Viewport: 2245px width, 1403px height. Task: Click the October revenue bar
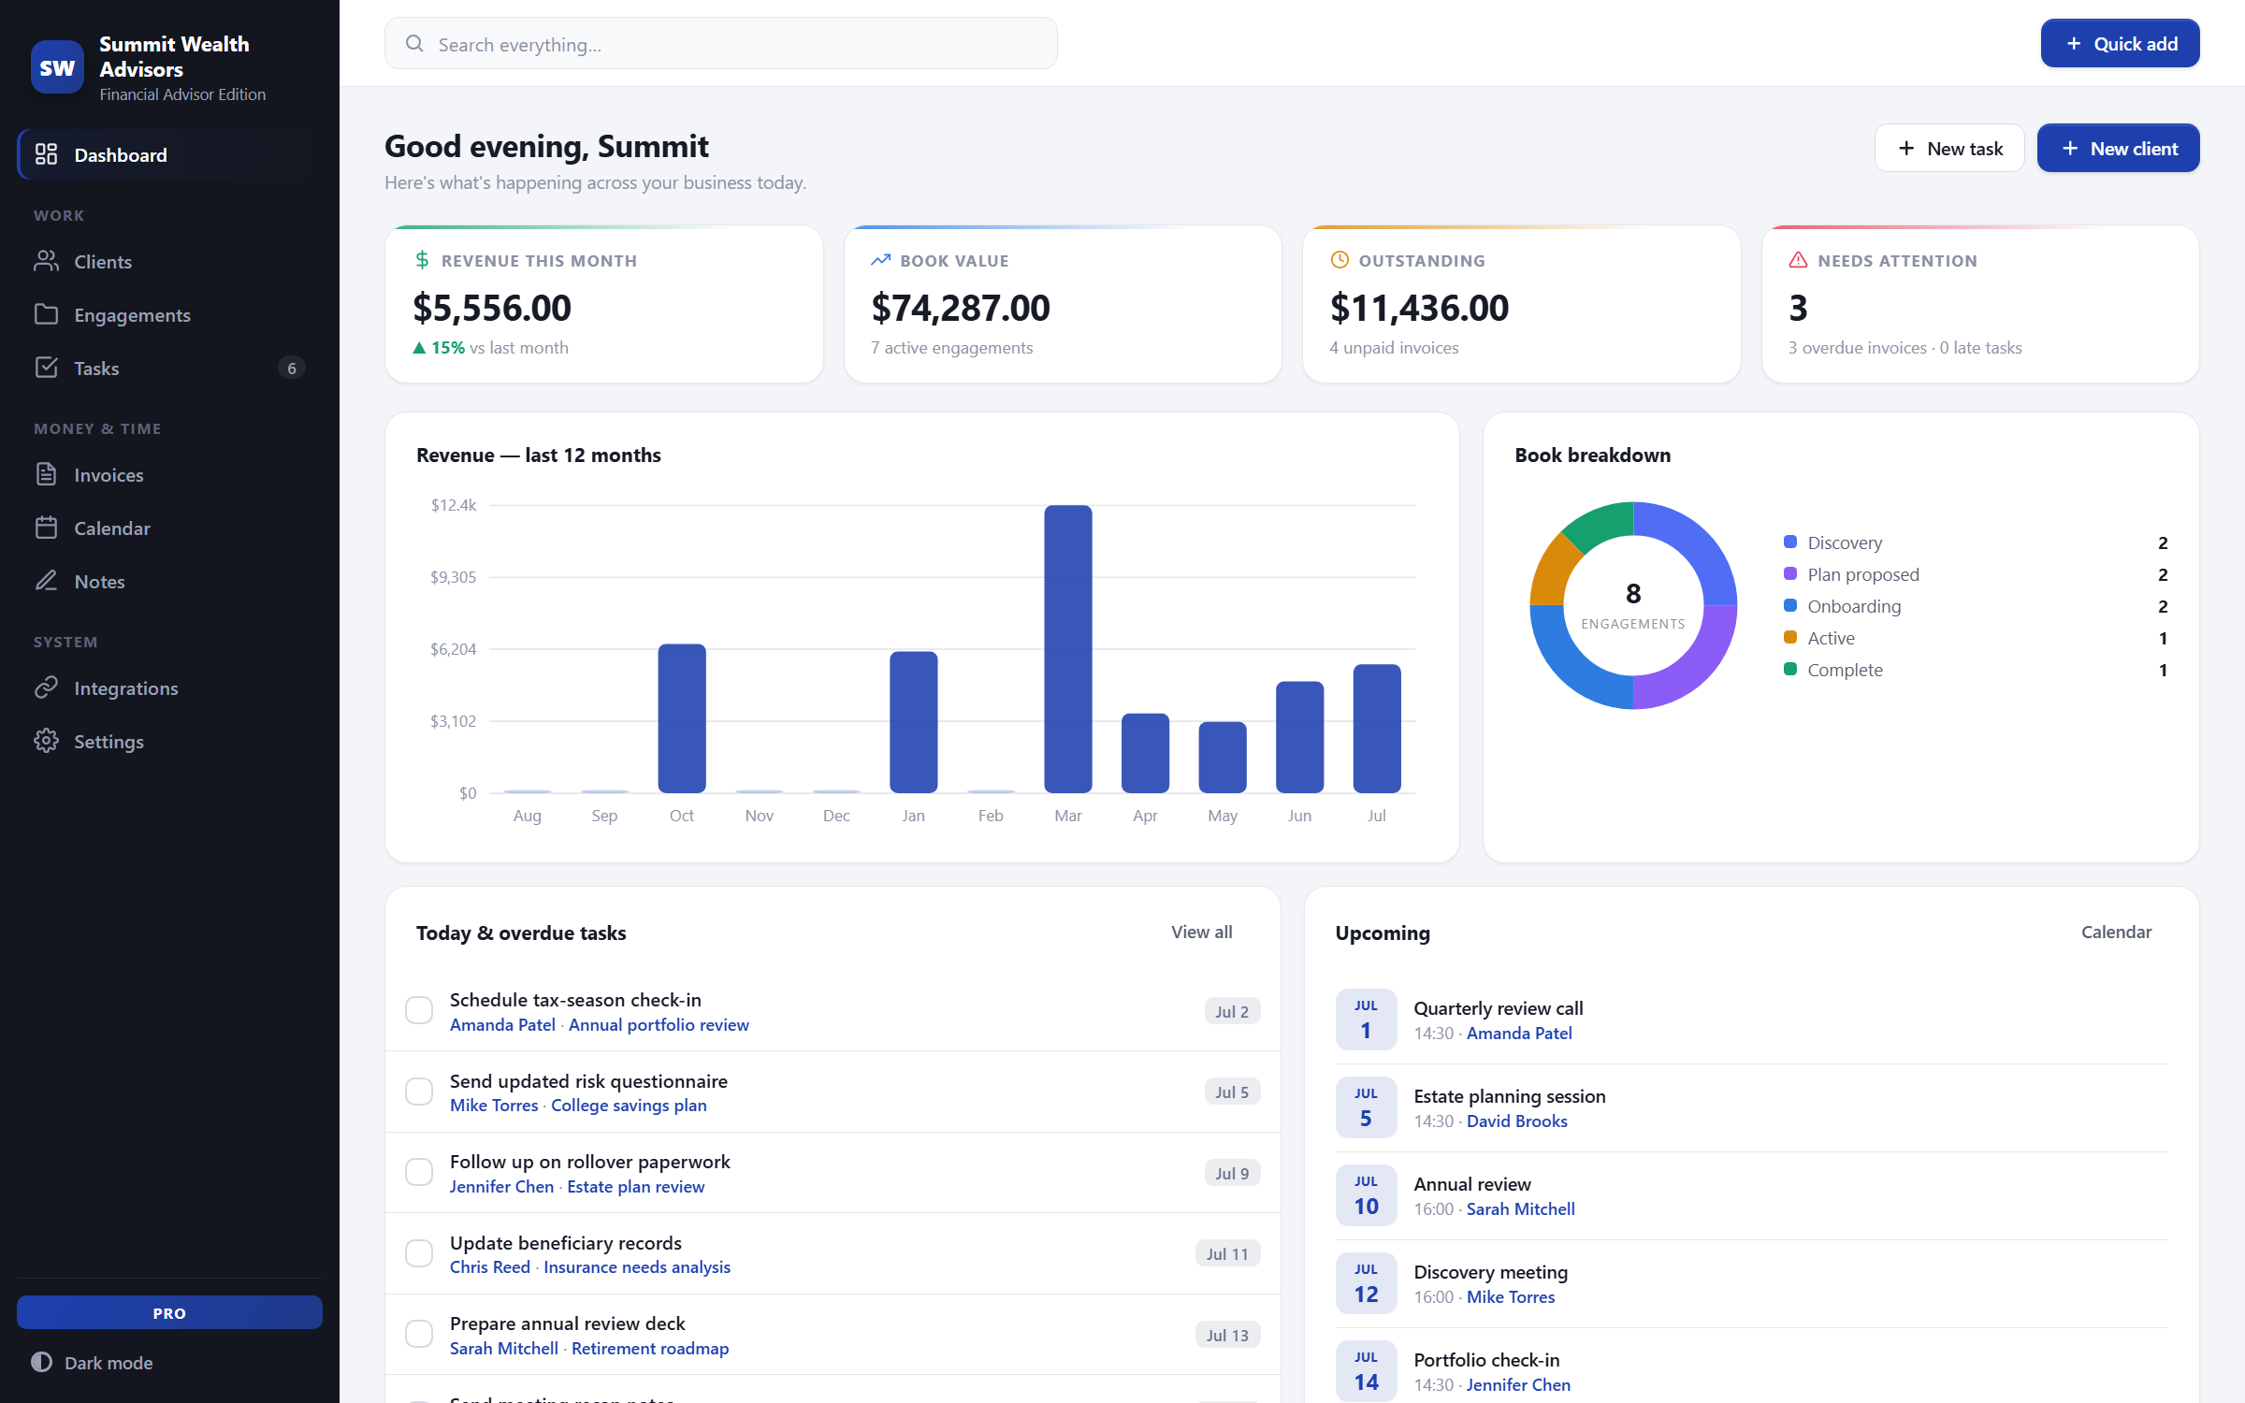[682, 718]
